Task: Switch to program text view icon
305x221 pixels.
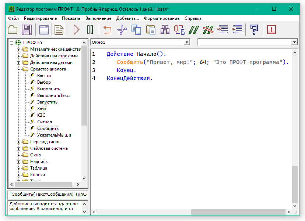Action: click(x=59, y=30)
